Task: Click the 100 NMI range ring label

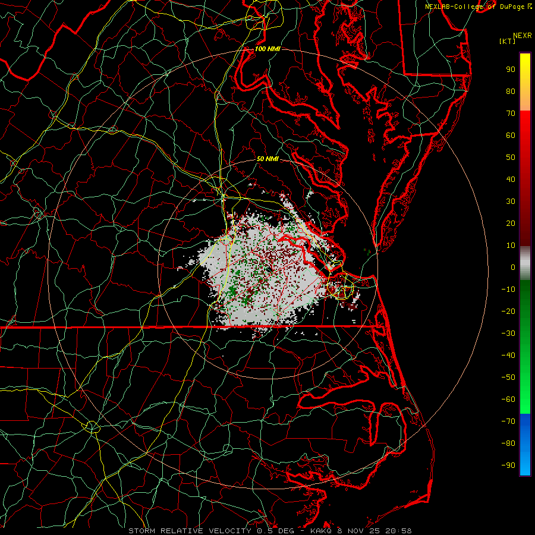Action: click(x=267, y=49)
